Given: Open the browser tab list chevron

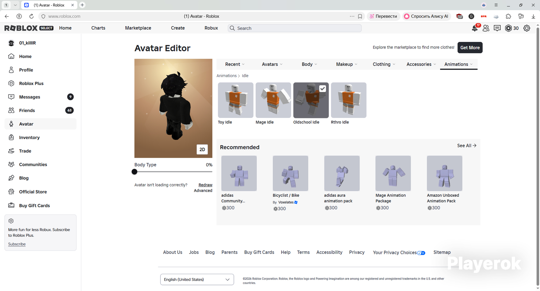Looking at the screenshot, I should click(x=15, y=5).
